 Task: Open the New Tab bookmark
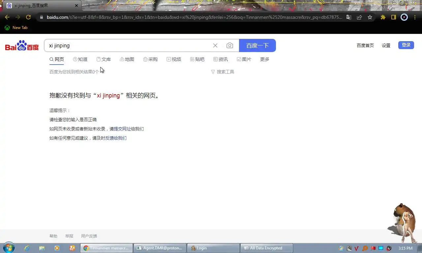[x=16, y=28]
